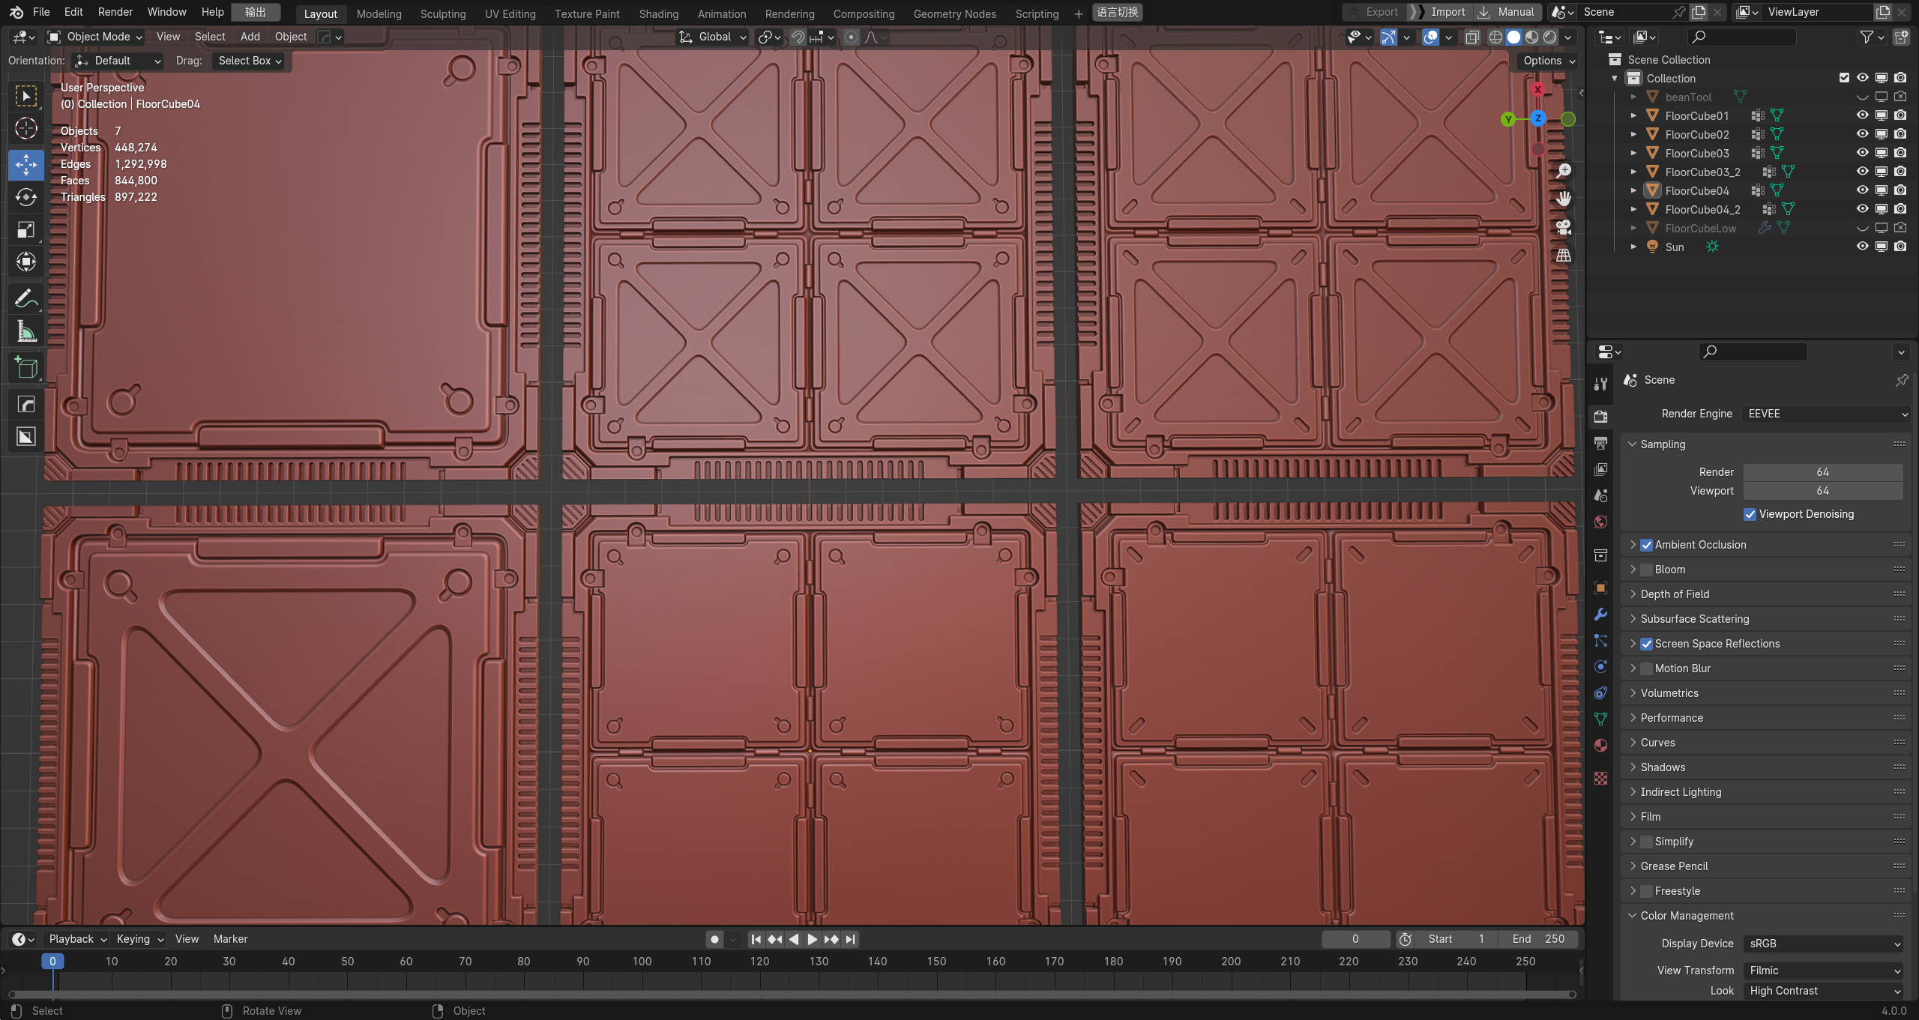This screenshot has height=1020, width=1919.
Task: Open the Render menu
Action: [115, 12]
